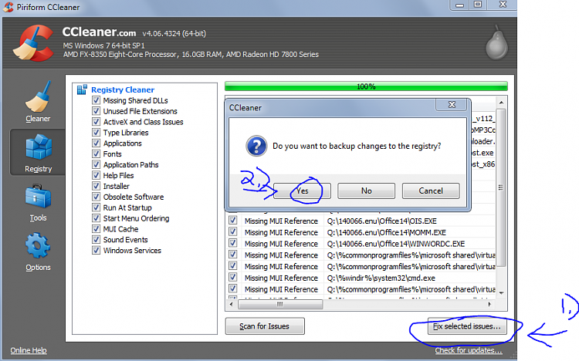The image size is (579, 361).
Task: Click the title bar CCleaner app icon
Action: [x=8, y=7]
